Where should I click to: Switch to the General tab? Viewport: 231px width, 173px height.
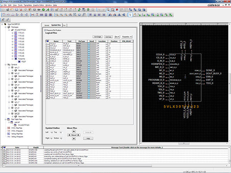47,25
